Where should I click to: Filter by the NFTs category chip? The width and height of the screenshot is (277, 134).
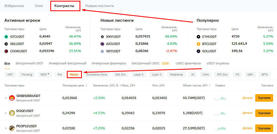tap(265, 75)
